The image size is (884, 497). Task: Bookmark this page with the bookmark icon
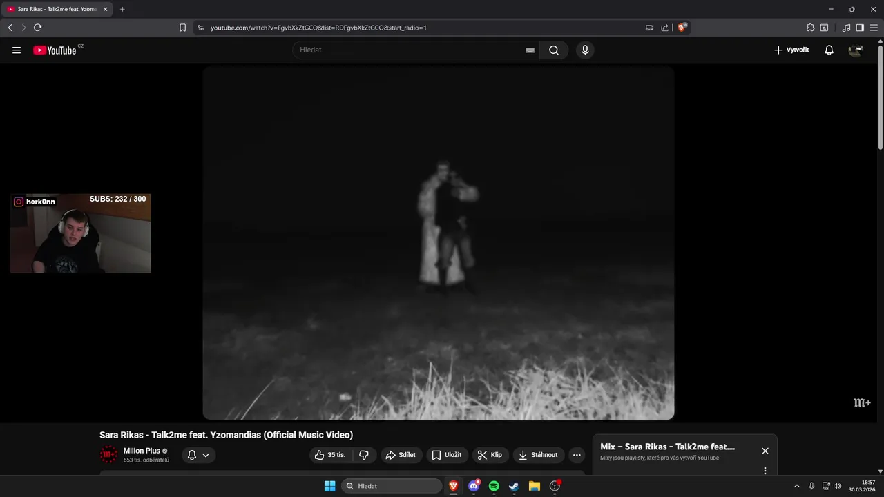pos(182,28)
